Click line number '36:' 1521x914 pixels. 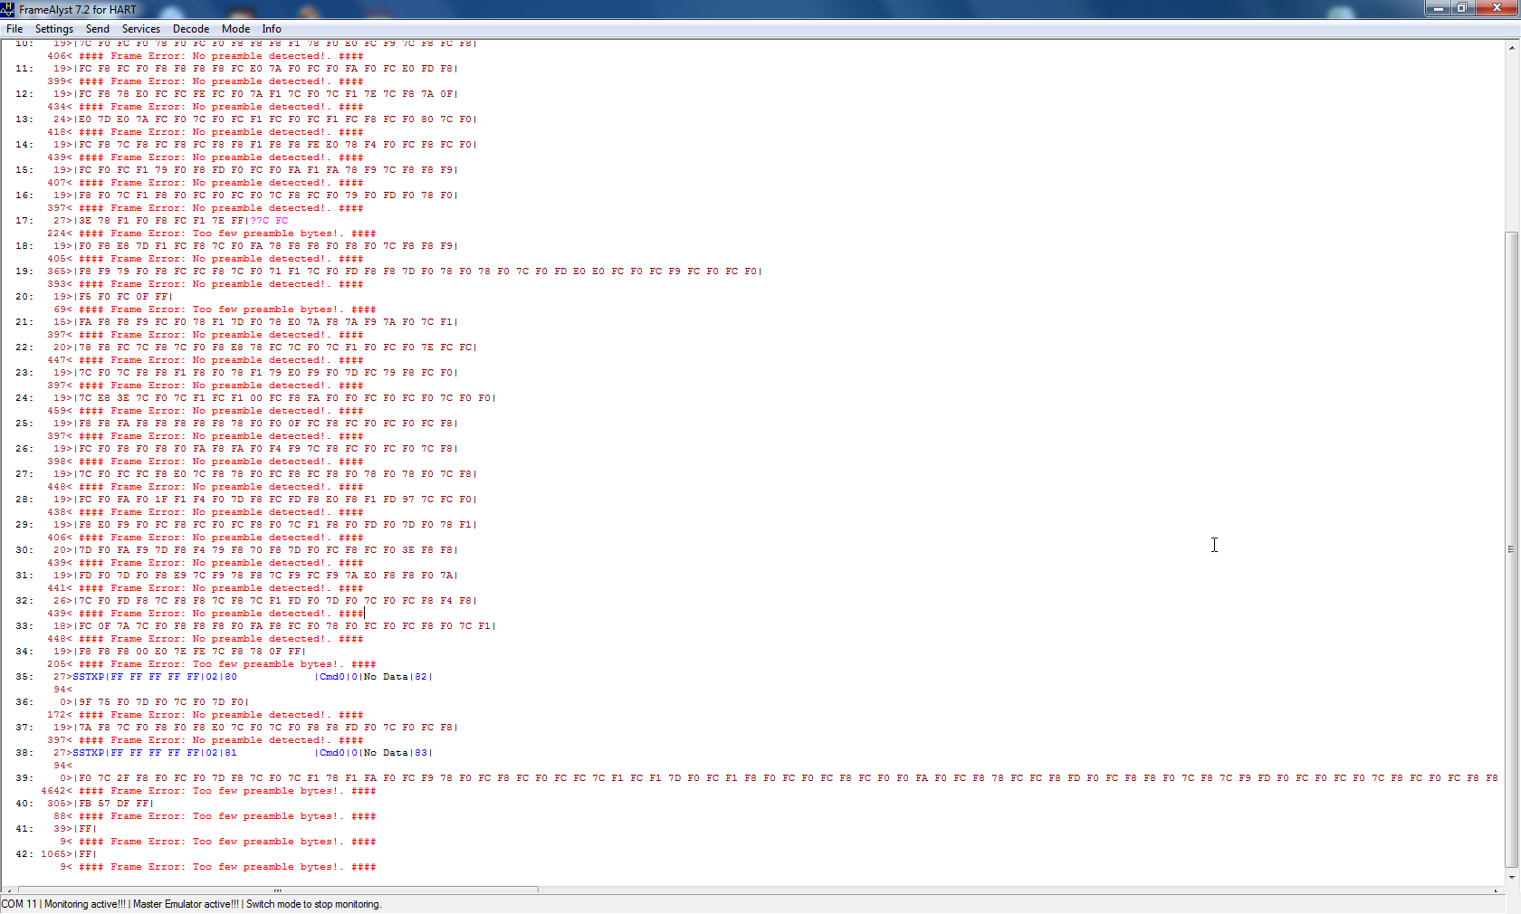pos(24,702)
